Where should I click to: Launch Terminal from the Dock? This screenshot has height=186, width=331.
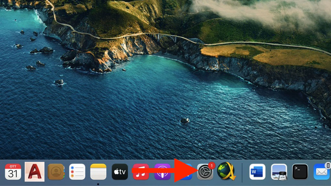click(x=300, y=172)
